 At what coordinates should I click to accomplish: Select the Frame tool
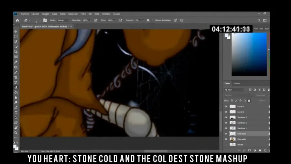pyautogui.click(x=16, y=57)
